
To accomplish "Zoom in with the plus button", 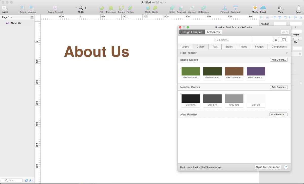I will [85, 8].
